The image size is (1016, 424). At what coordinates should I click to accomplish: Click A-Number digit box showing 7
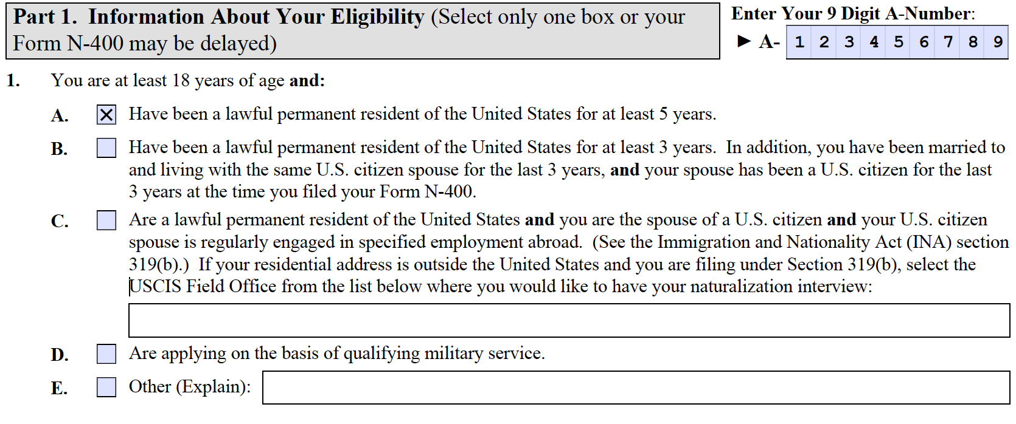tap(948, 42)
